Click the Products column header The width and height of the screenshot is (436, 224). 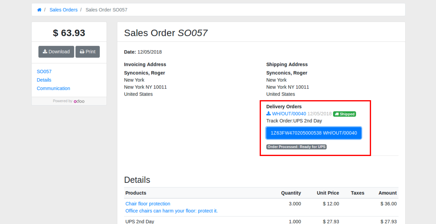(x=136, y=193)
